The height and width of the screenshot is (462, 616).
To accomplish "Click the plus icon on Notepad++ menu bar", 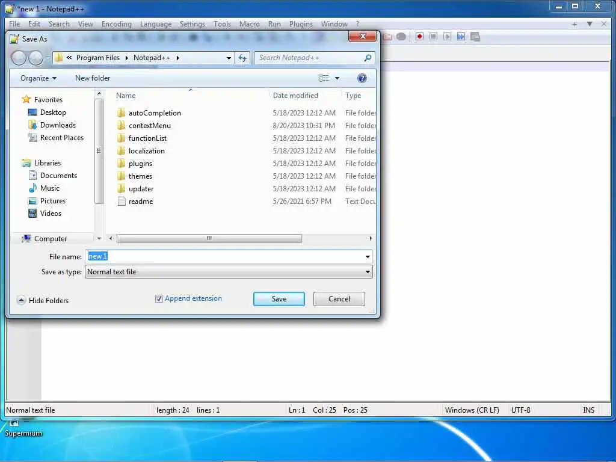I will click(x=574, y=24).
